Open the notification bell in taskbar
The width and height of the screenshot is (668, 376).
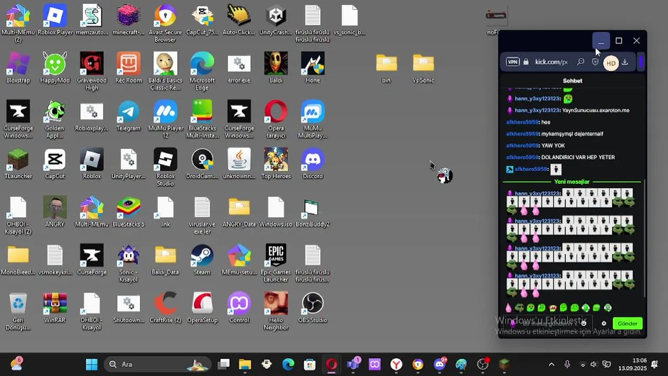654,364
